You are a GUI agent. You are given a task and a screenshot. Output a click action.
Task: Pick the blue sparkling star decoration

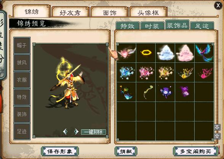(x=126, y=72)
